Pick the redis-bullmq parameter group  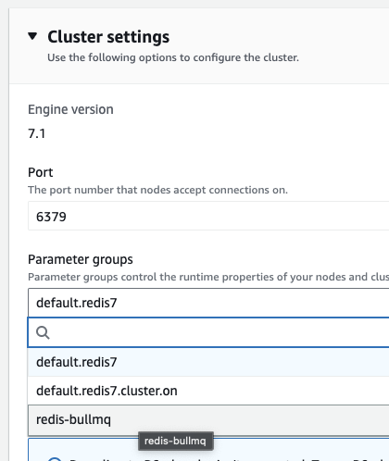coord(208,420)
